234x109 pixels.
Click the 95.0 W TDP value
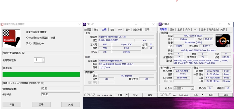[x=208, y=39]
